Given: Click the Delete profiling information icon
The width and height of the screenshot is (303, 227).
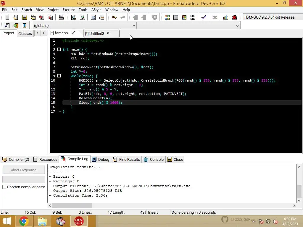Looking at the screenshot, I should pos(234,17).
